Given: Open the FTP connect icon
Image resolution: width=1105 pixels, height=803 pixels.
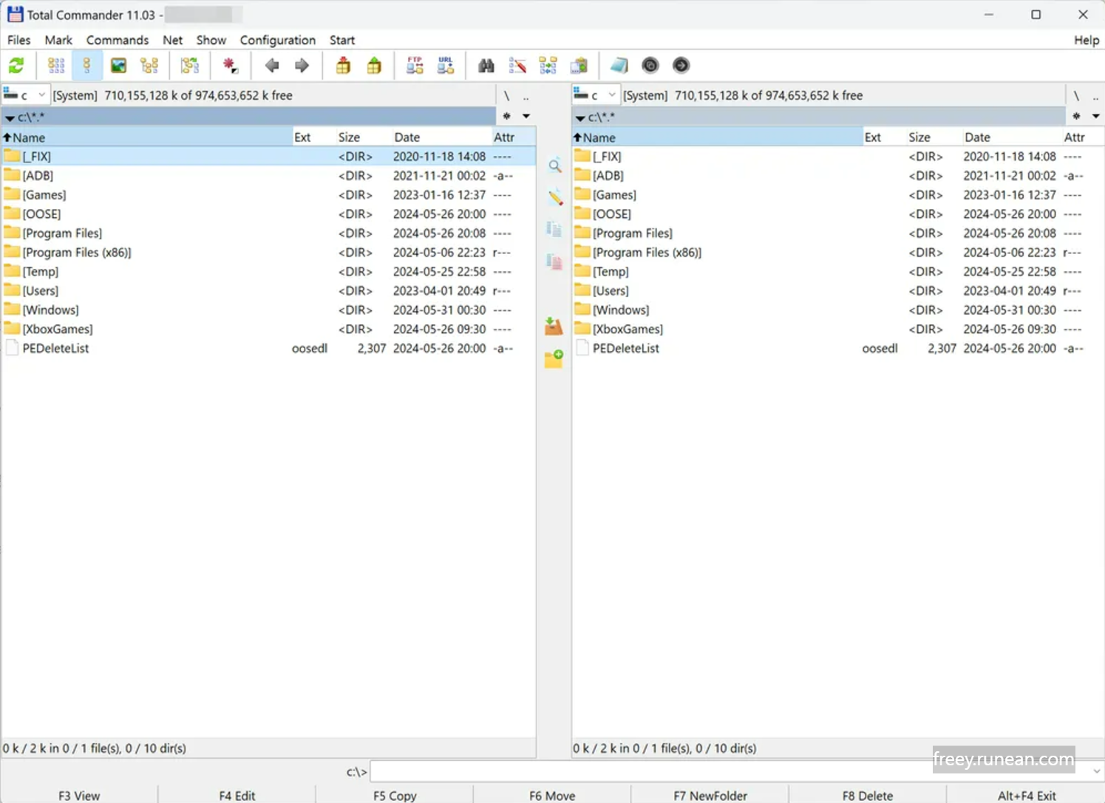Looking at the screenshot, I should tap(415, 66).
